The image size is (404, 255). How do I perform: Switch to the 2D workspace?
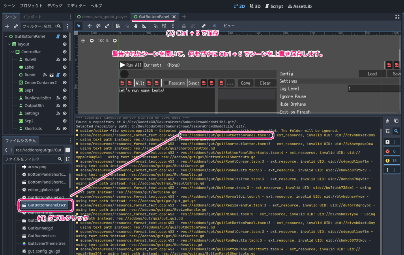coord(239,6)
